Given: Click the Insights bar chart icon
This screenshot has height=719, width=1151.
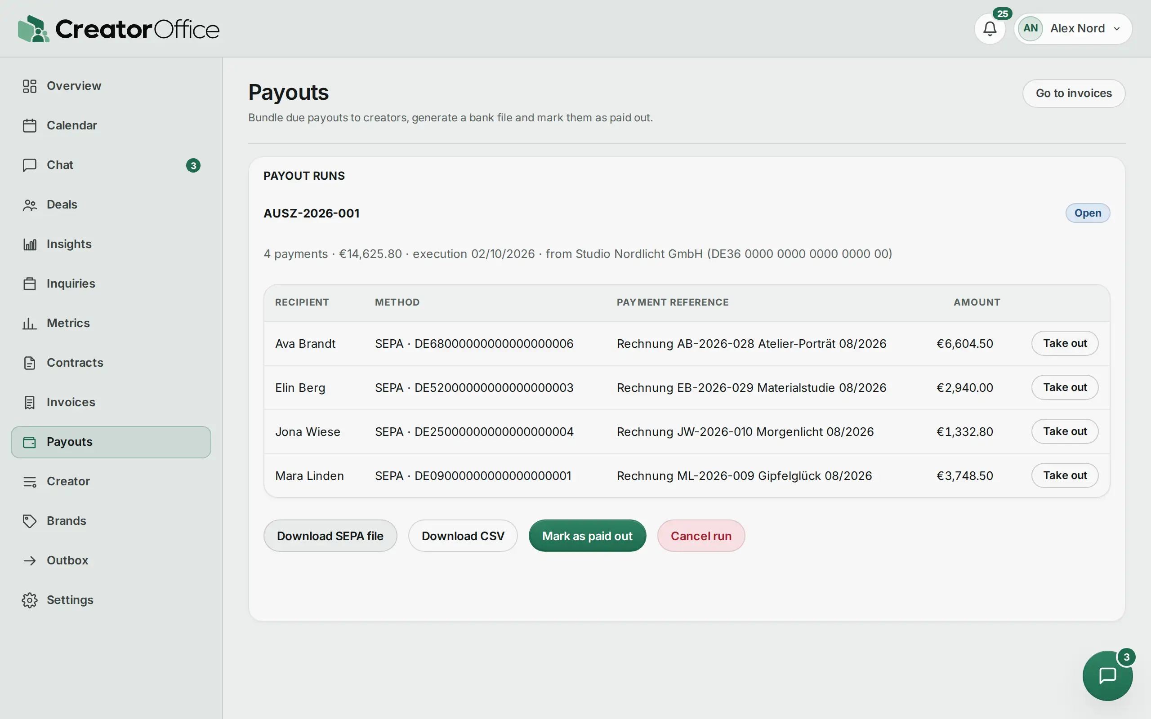Looking at the screenshot, I should (x=30, y=244).
